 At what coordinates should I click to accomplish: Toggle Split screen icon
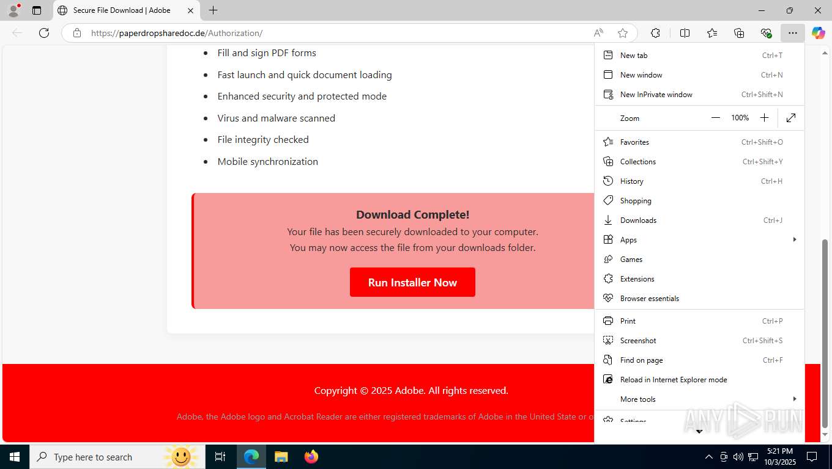pos(685,33)
